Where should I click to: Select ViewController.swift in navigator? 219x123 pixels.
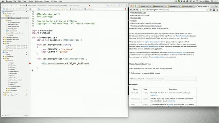click(13, 27)
